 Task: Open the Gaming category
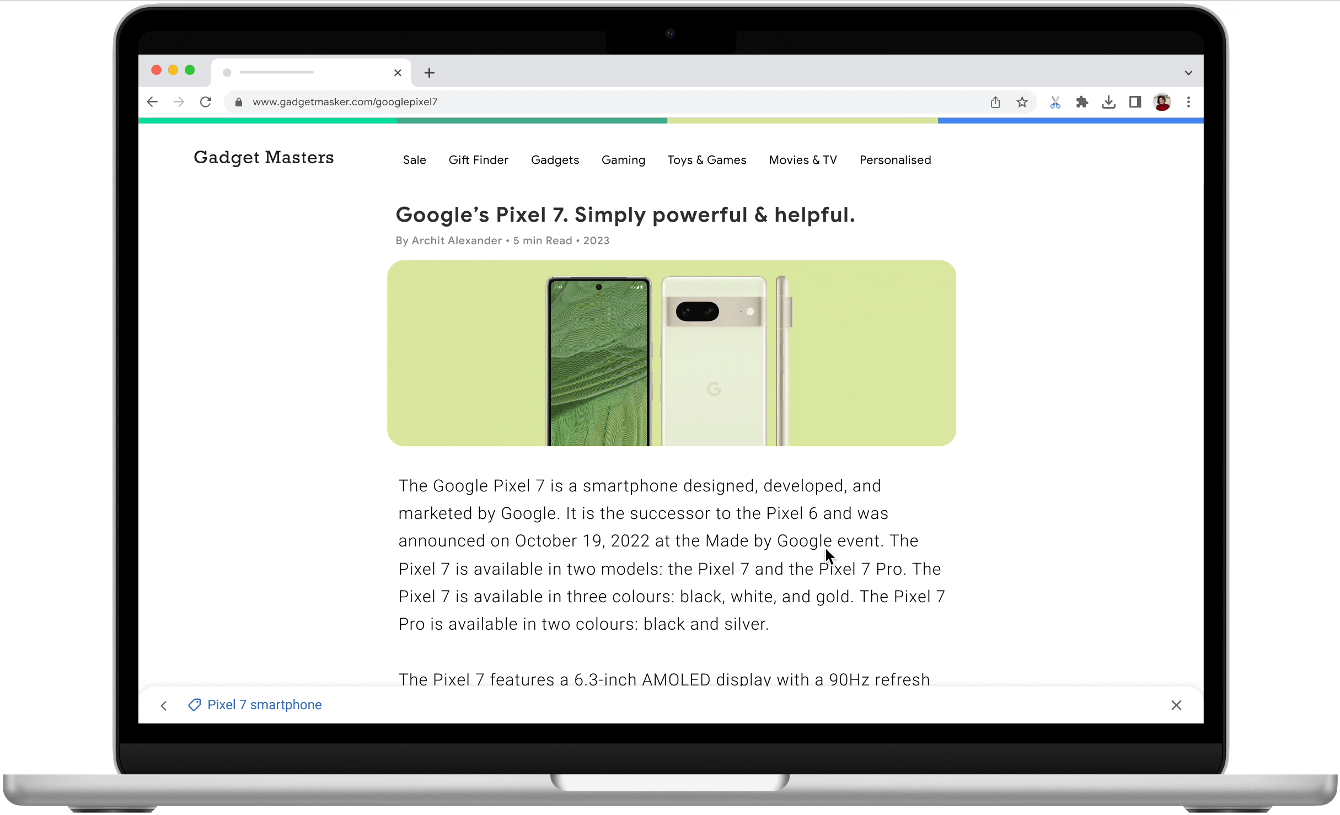point(623,160)
